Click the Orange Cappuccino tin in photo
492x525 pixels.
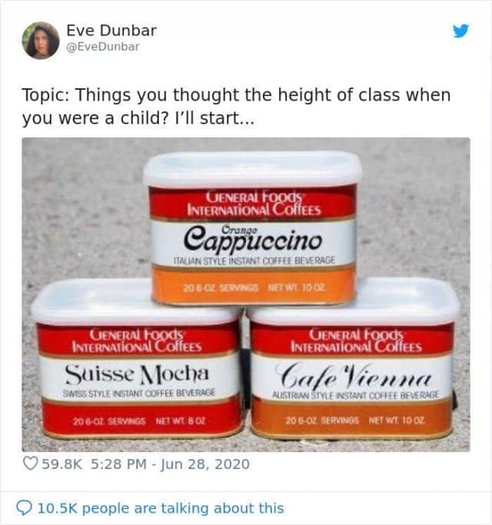point(253,229)
